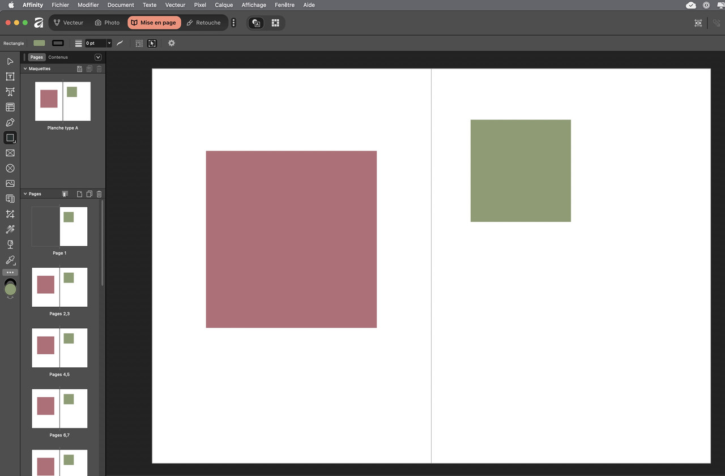725x476 pixels.
Task: Open the Calque menu
Action: click(x=224, y=5)
